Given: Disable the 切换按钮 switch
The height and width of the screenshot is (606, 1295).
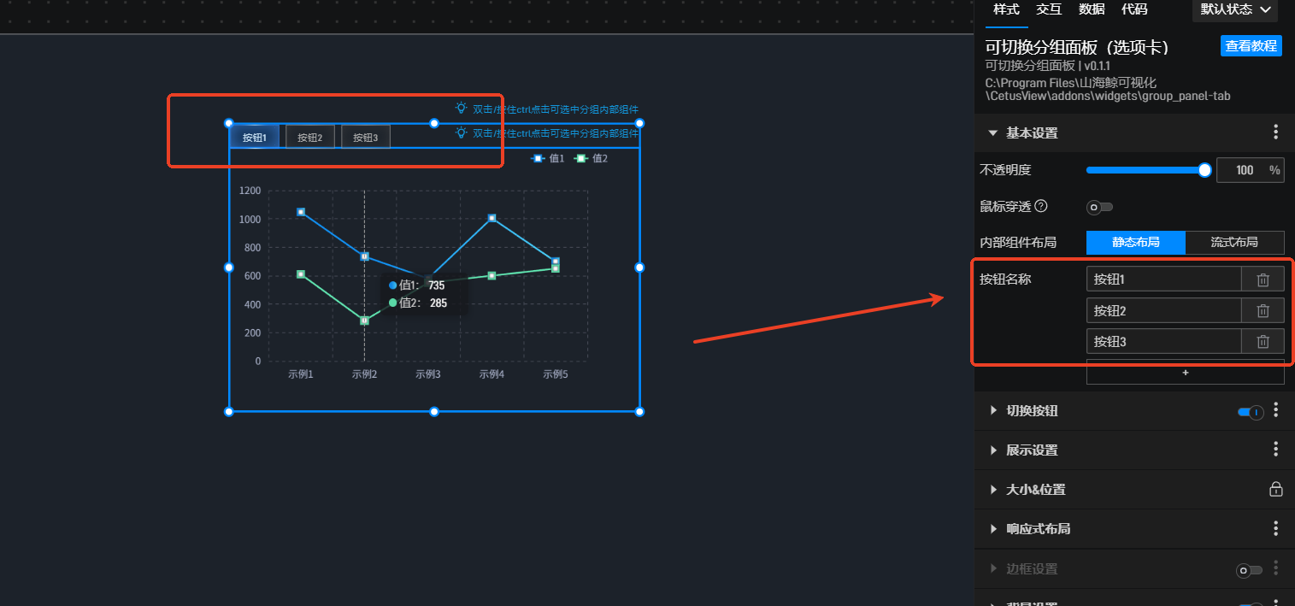Looking at the screenshot, I should tap(1251, 412).
